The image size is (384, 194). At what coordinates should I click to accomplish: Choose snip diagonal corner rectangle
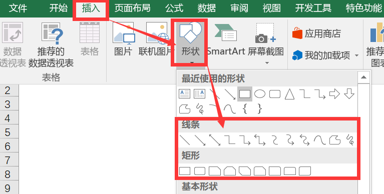coord(245,171)
